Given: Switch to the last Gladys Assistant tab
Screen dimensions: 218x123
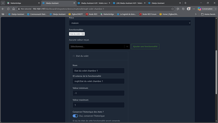Looking at the screenshot, I should pos(165,3).
